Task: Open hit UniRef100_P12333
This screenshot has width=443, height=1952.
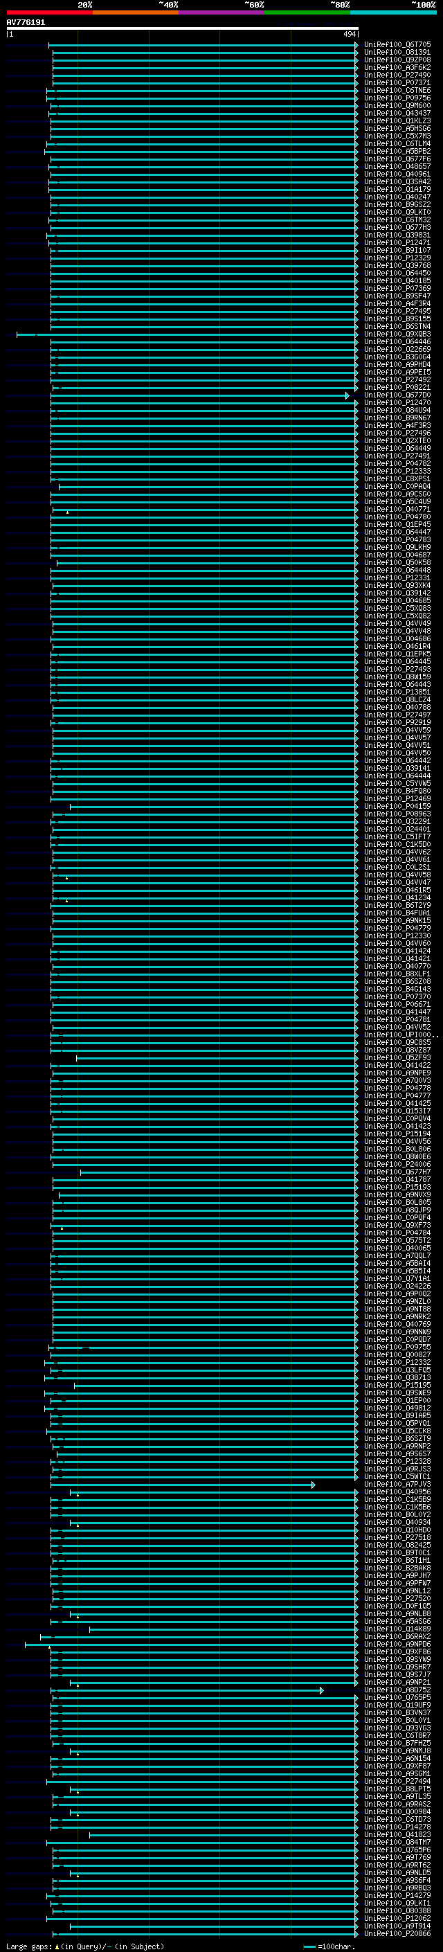Action: [397, 472]
